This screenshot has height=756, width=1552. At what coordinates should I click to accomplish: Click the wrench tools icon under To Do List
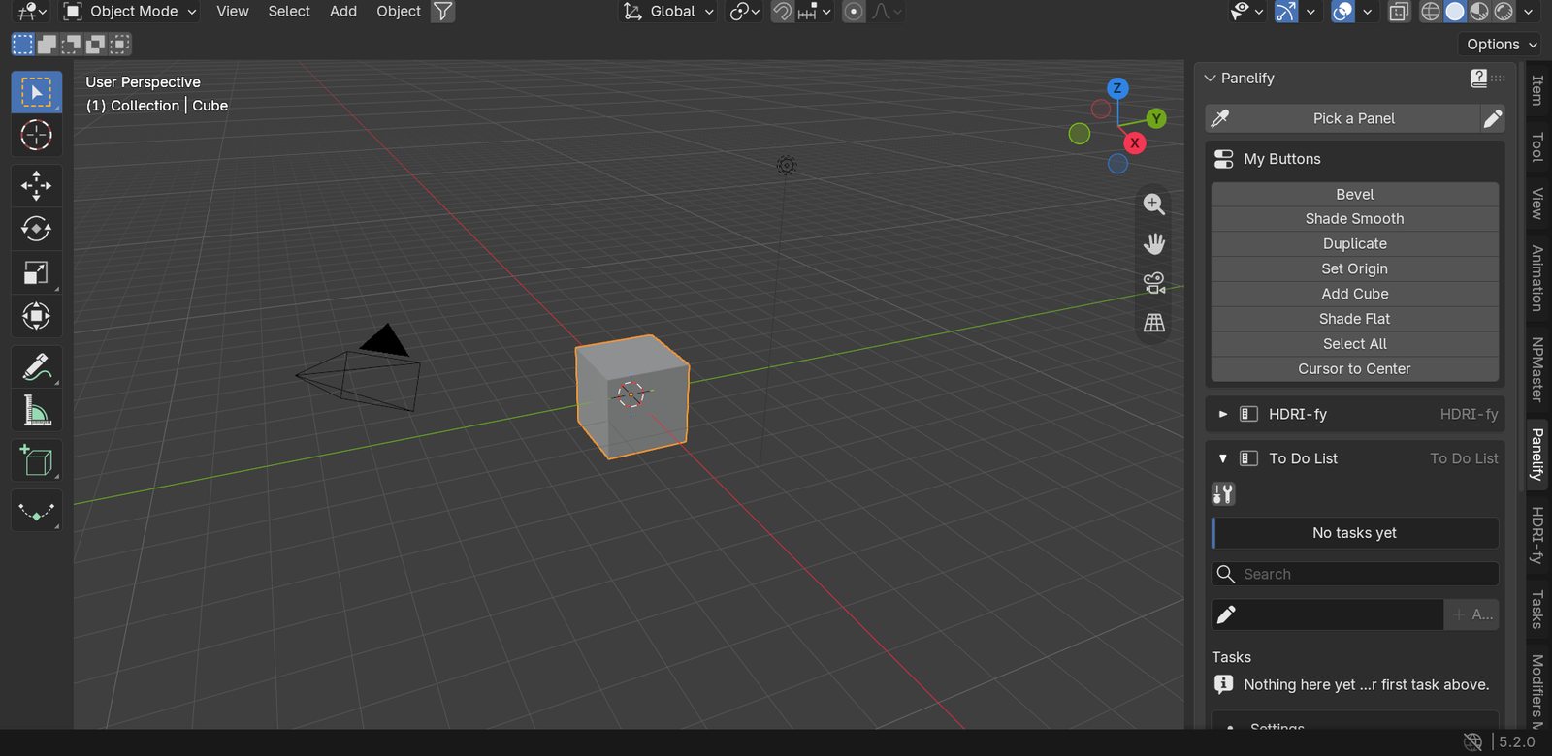coord(1223,494)
